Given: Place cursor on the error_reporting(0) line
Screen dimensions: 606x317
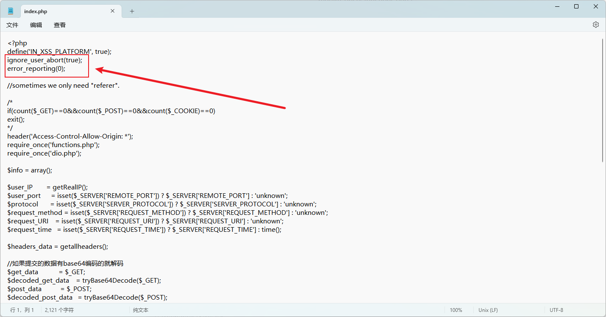Looking at the screenshot, I should (x=36, y=69).
